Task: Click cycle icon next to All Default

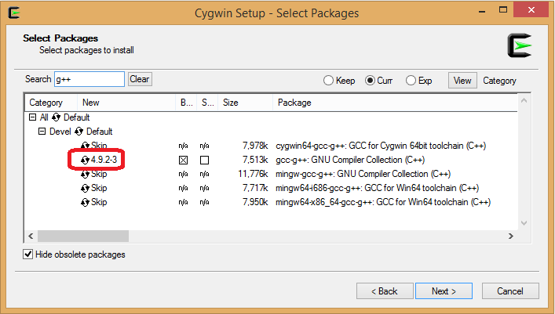Action: (57, 117)
